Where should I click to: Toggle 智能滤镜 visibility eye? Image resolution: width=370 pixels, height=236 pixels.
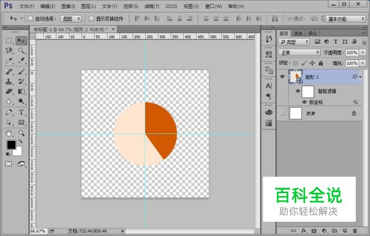[298, 91]
